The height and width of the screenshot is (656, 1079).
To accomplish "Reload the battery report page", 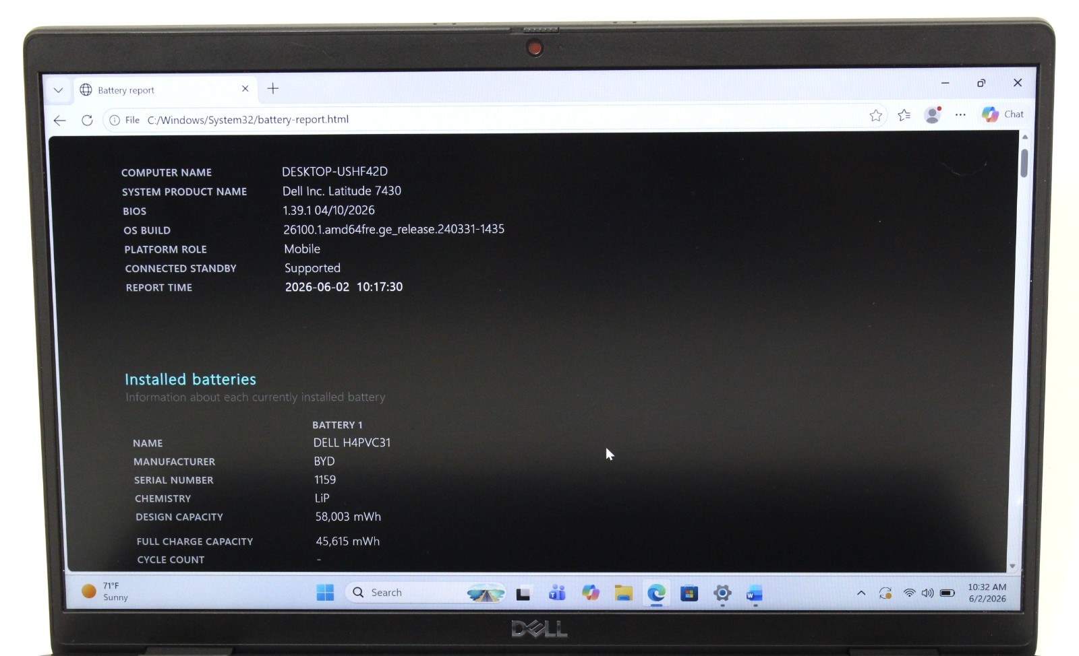I will pyautogui.click(x=87, y=120).
